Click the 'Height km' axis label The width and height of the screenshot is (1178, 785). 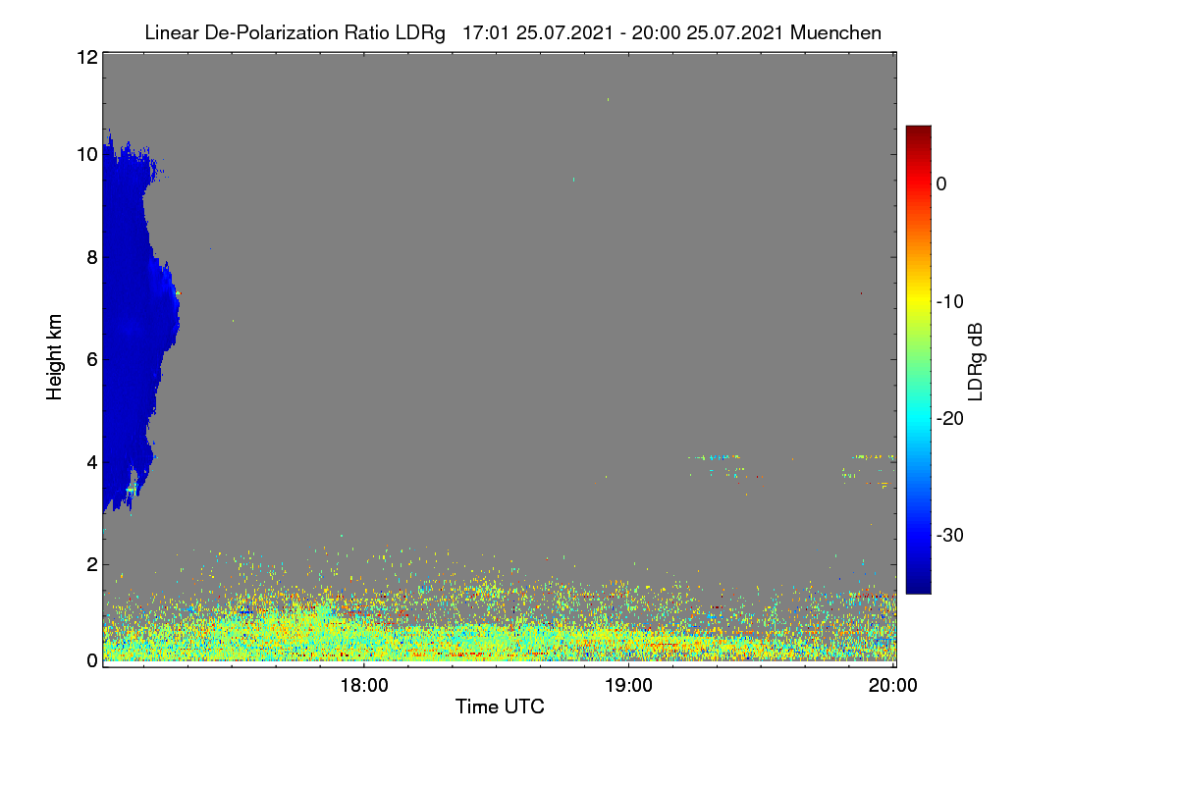(55, 358)
